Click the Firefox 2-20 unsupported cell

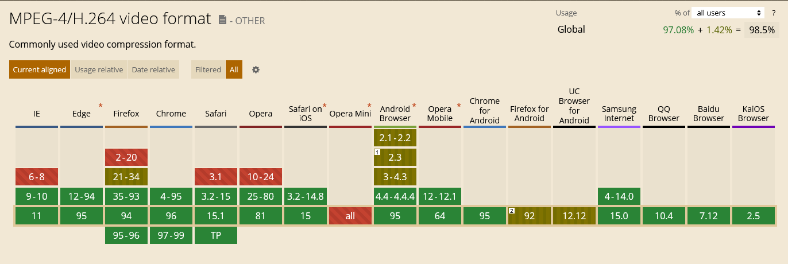pyautogui.click(x=126, y=157)
